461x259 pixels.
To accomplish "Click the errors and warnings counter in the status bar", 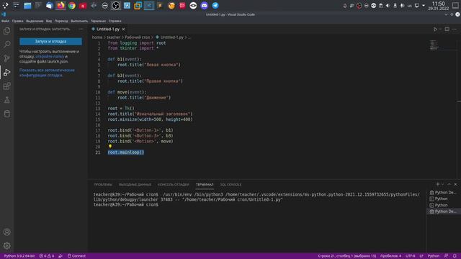I will click(x=46, y=256).
